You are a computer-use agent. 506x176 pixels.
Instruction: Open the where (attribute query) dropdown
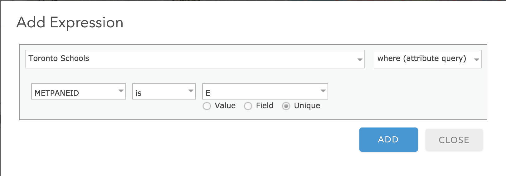tap(428, 59)
